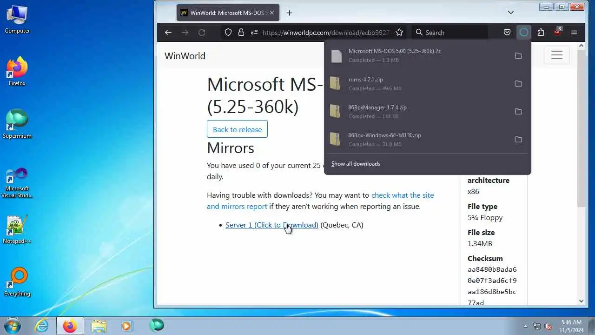Select the Everything desktop shortcut

pos(17,282)
